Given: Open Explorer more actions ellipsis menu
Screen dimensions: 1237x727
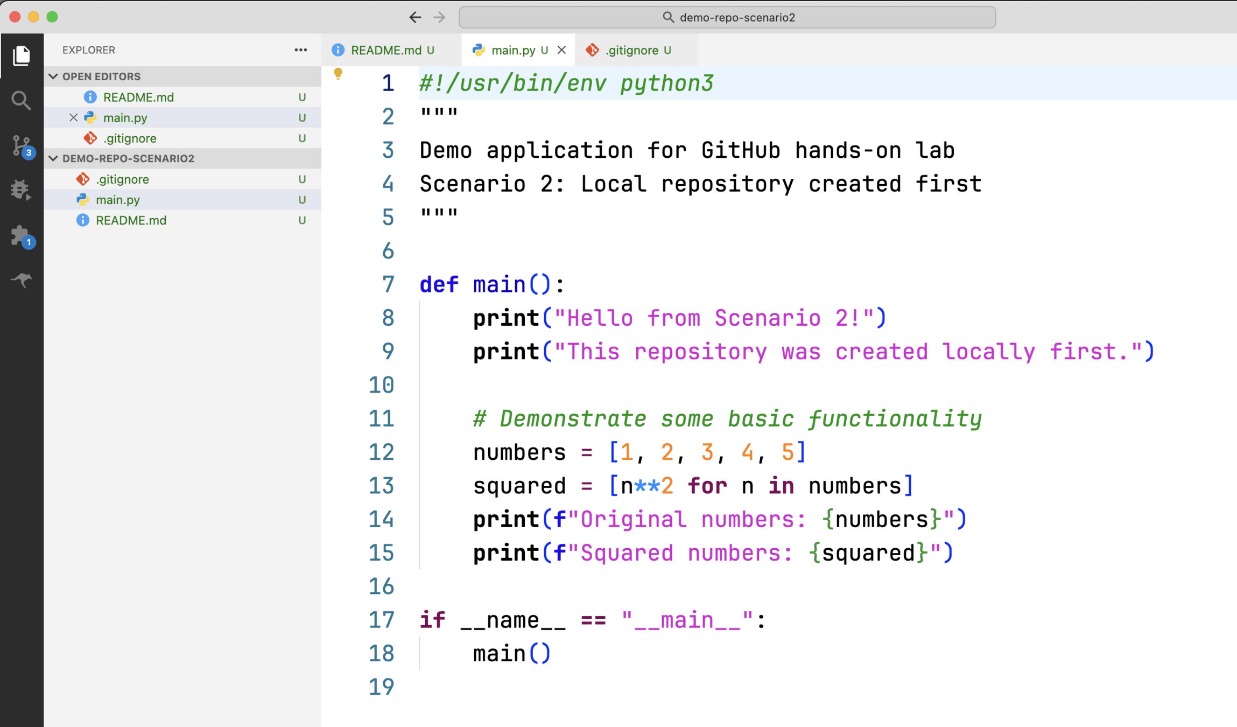Looking at the screenshot, I should point(300,50).
